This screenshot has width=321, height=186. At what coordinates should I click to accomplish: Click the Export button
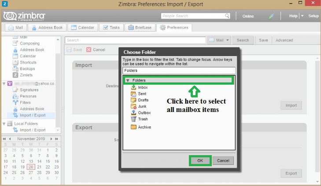coord(291,173)
